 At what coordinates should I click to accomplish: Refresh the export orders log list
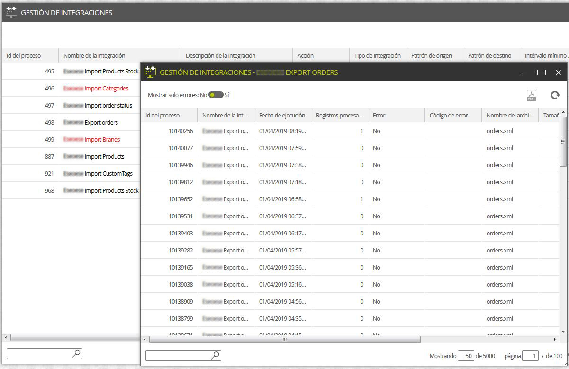point(555,95)
